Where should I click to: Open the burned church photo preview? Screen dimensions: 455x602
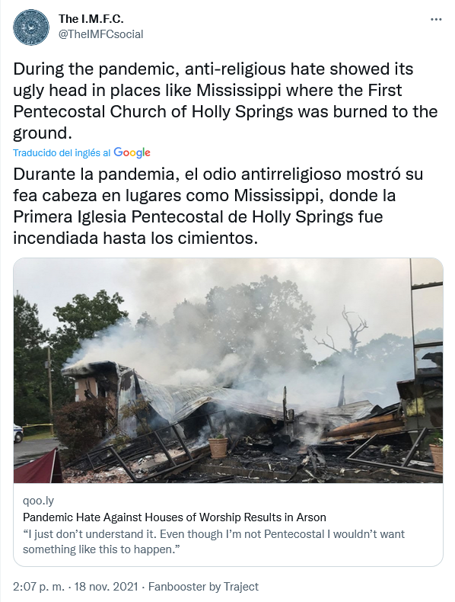[x=228, y=370]
